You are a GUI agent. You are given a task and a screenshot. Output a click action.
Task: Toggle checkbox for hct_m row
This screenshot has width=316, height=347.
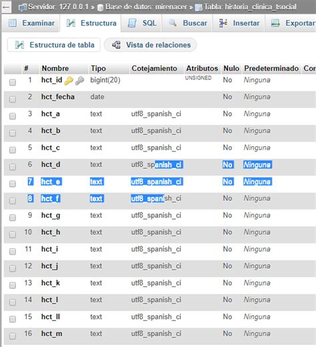[13, 336]
